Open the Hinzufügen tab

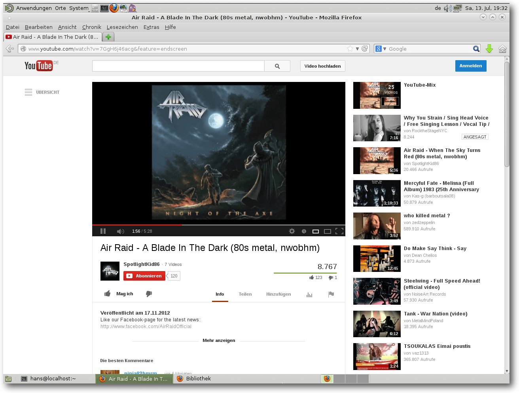tap(278, 294)
